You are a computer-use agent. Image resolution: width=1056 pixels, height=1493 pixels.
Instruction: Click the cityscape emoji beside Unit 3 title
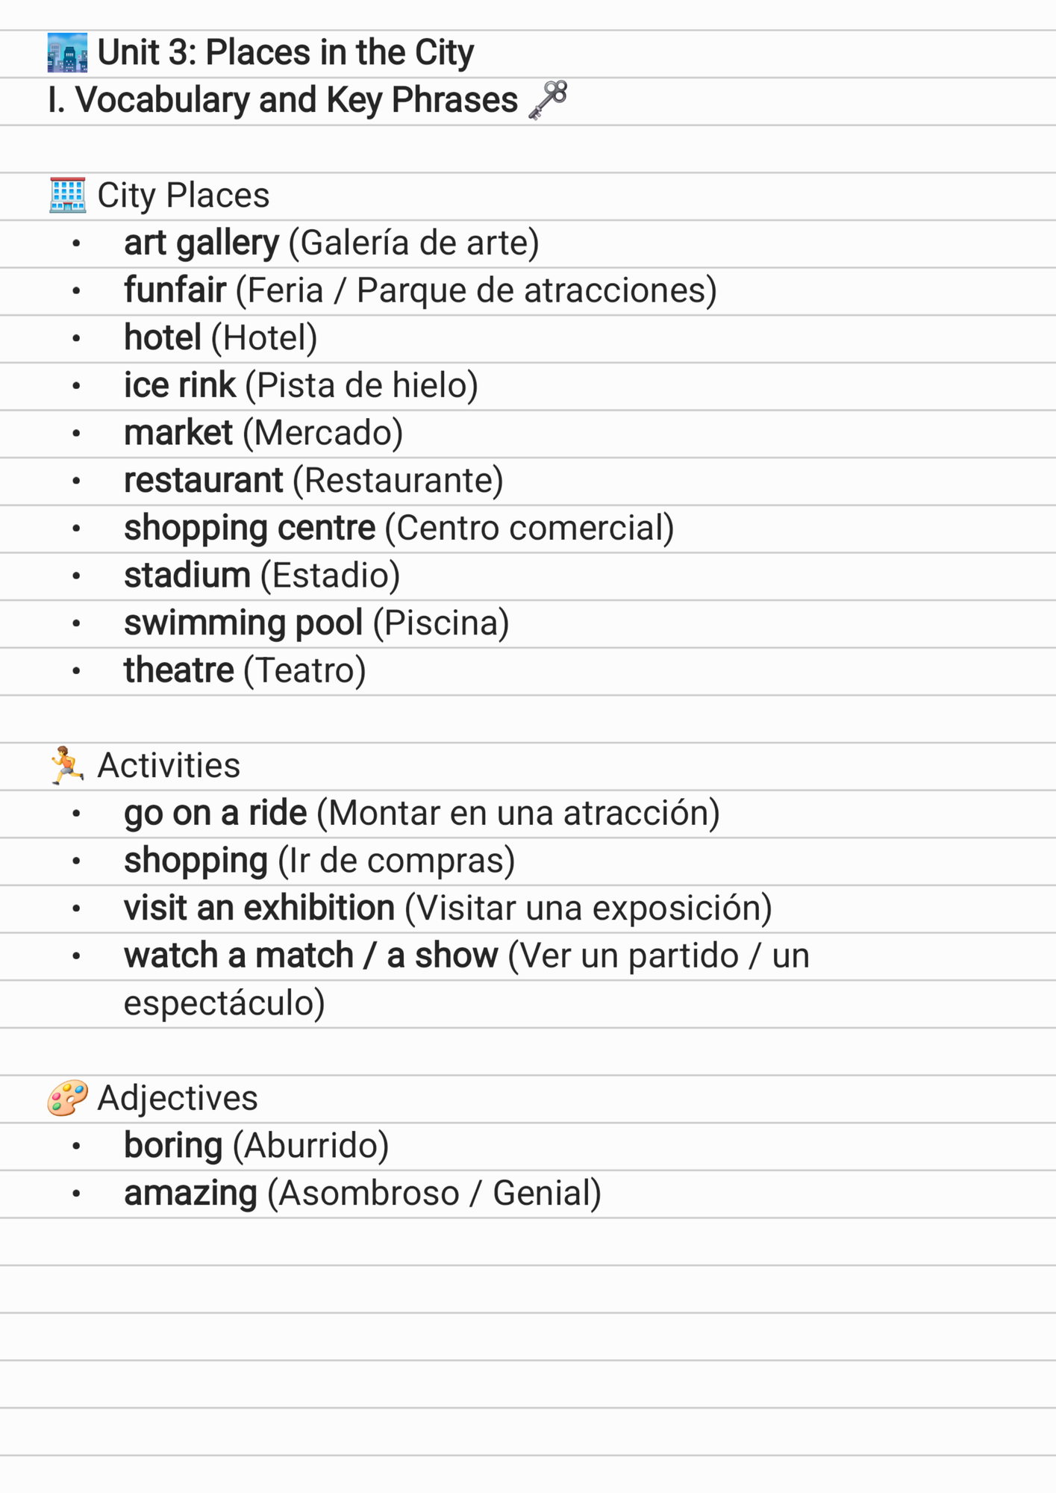tap(67, 53)
